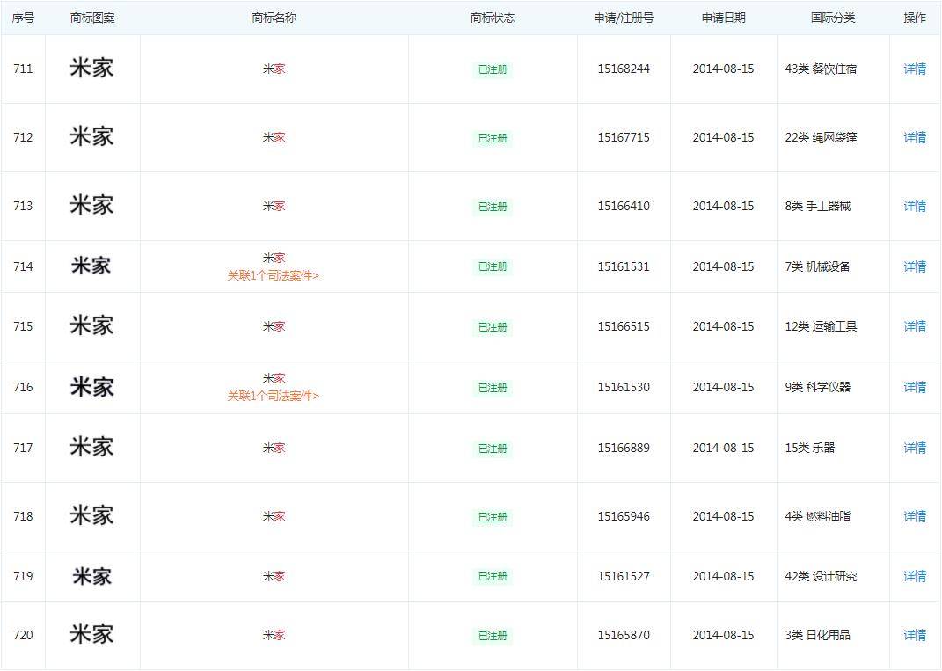942x671 pixels.
Task: Click the 申请日期 column header
Action: pos(723,18)
